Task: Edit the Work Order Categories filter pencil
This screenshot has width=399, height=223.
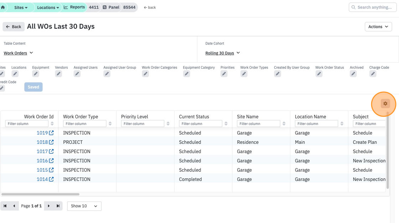Action: (145, 74)
